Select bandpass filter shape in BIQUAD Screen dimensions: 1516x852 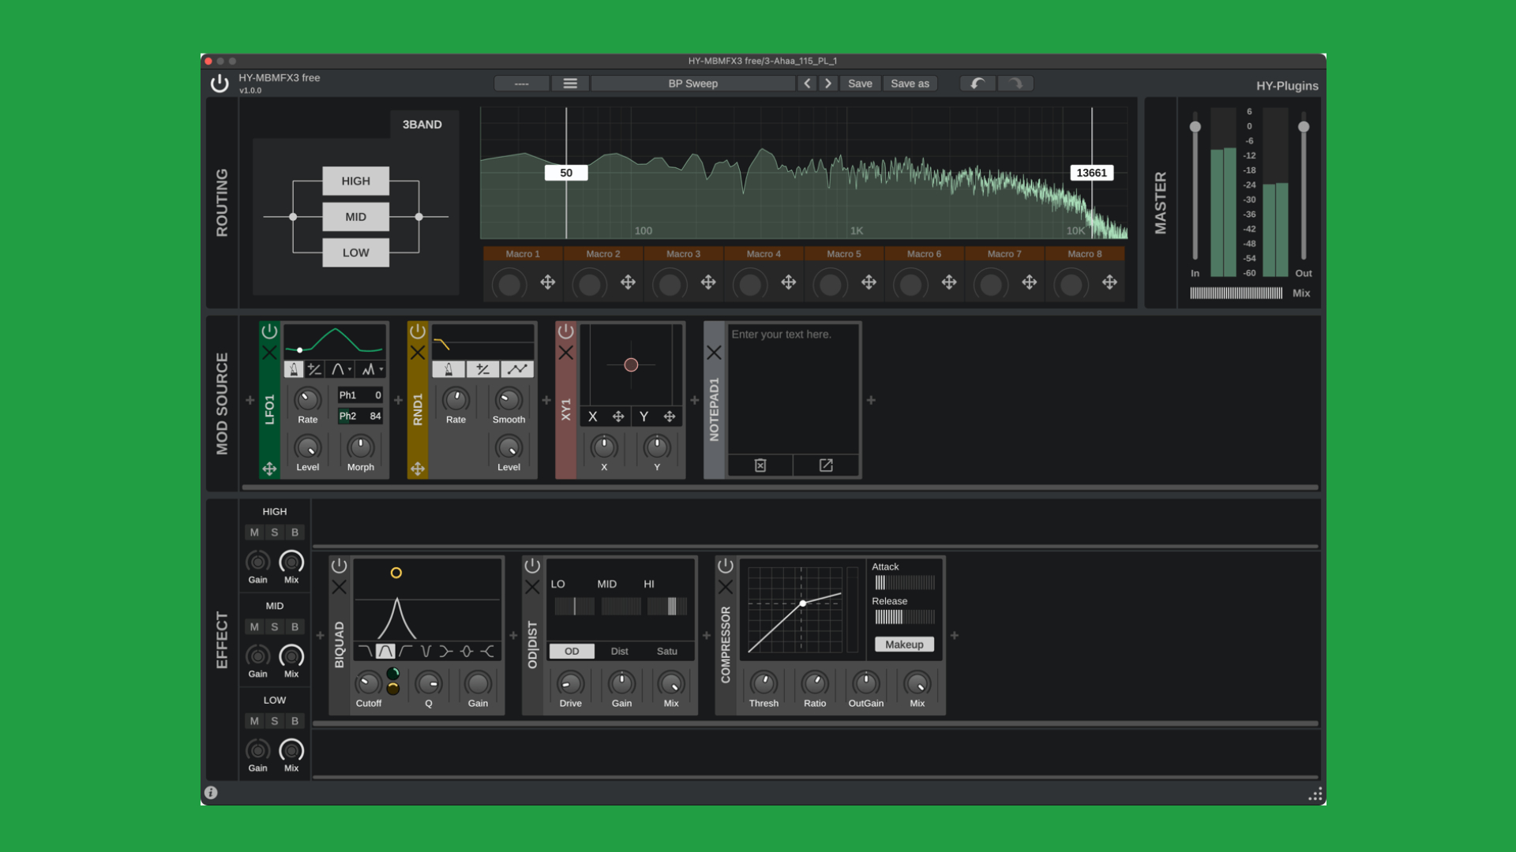coord(385,651)
